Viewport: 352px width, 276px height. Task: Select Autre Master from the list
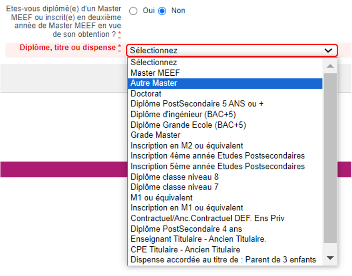pyautogui.click(x=154, y=83)
